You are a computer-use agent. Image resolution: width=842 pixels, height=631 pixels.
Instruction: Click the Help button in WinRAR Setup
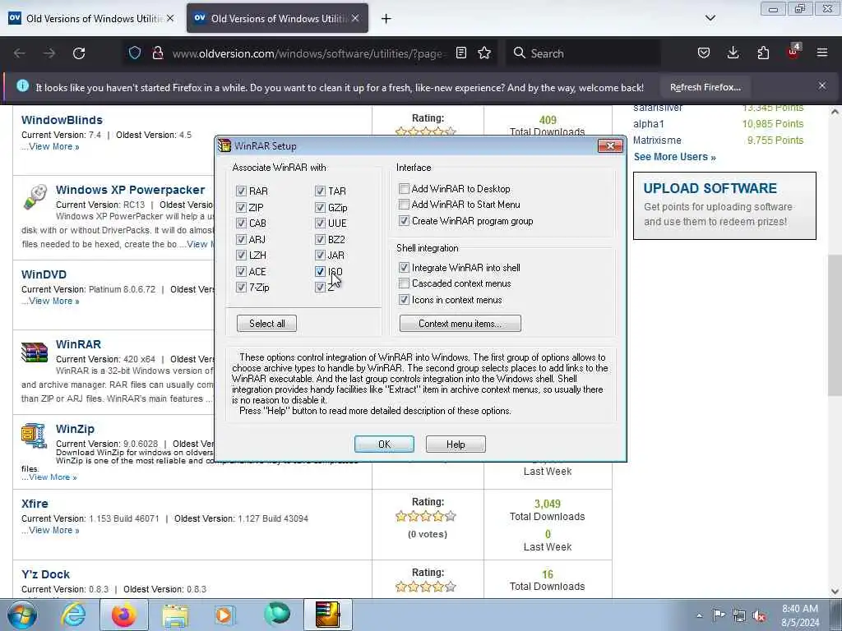pyautogui.click(x=456, y=444)
